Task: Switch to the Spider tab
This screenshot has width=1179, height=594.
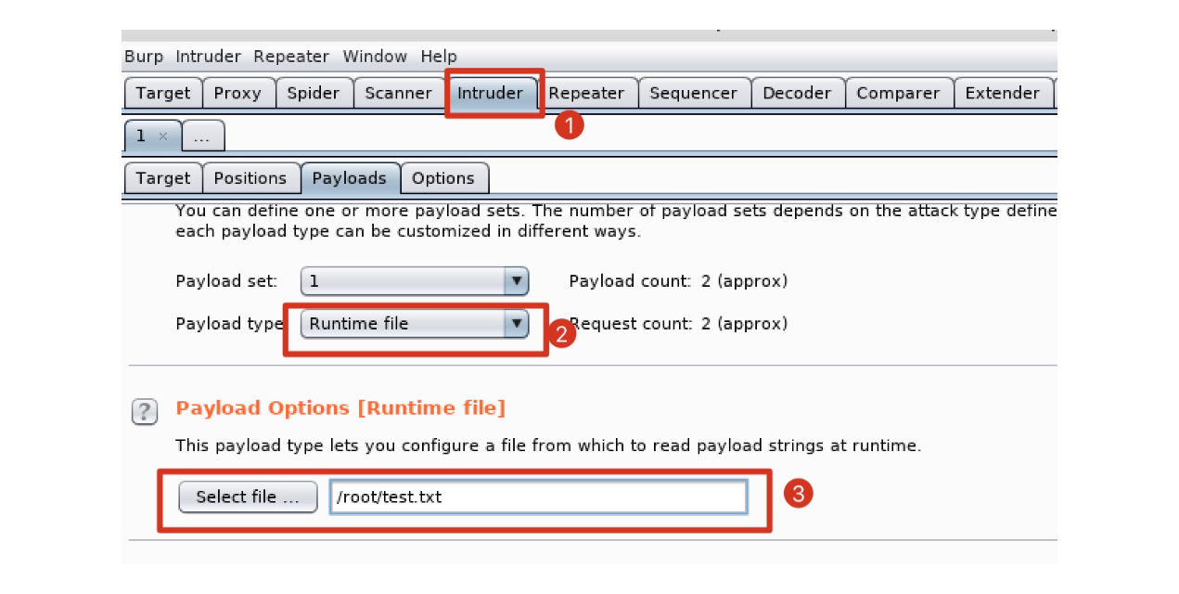Action: pyautogui.click(x=314, y=93)
